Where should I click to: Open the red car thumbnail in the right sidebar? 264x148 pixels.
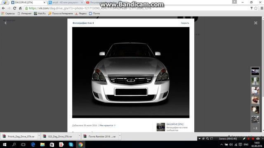(255, 100)
